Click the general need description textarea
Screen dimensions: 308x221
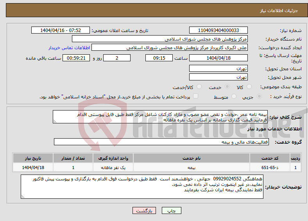click(x=160, y=117)
